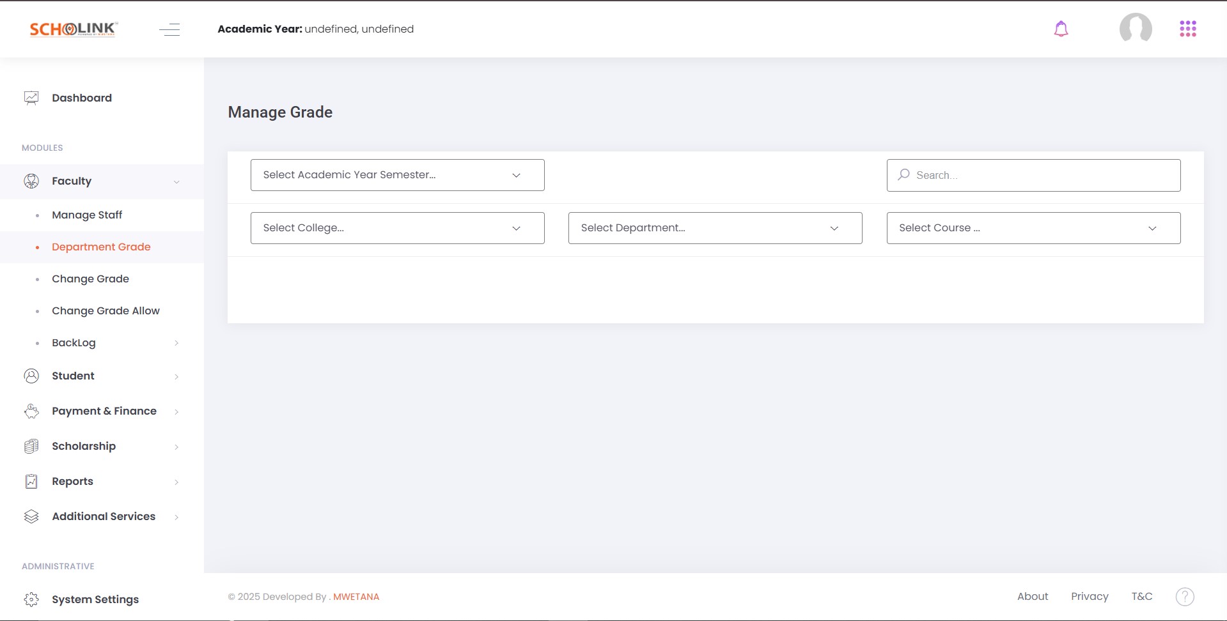This screenshot has height=621, width=1227.
Task: Open the Select Department dropdown
Action: click(714, 227)
